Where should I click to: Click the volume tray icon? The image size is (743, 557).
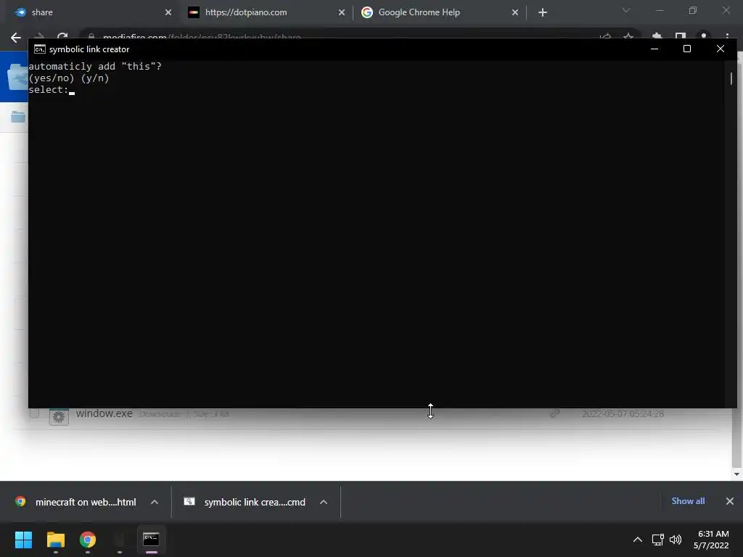pyautogui.click(x=676, y=540)
